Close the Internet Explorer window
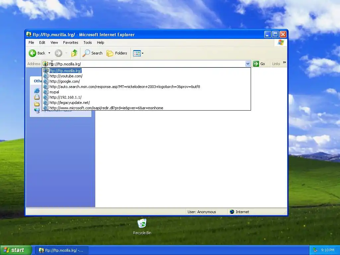 (x=283, y=35)
